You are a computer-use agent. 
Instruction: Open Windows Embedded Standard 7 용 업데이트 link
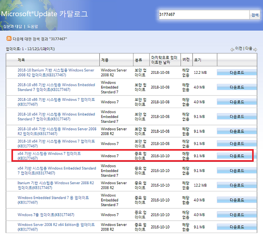(53, 200)
